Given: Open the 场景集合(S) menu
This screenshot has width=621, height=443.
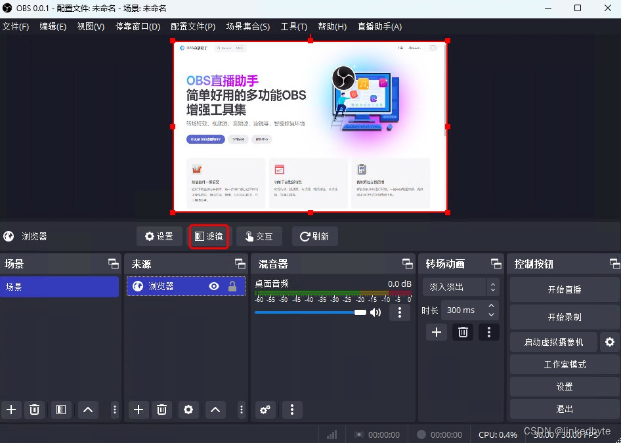Looking at the screenshot, I should tap(248, 26).
